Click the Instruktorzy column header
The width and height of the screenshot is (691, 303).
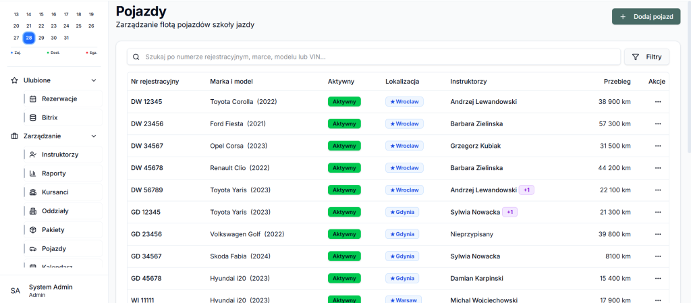click(468, 82)
